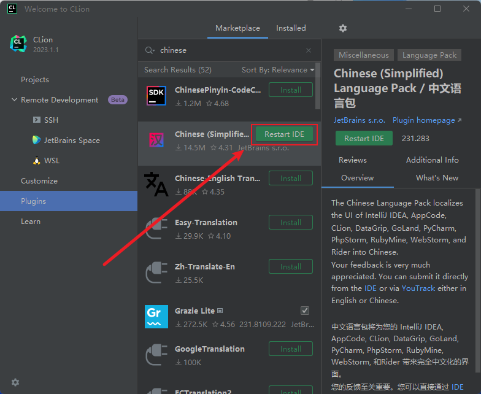481x394 pixels.
Task: Click the Miscellaneous tag
Action: pos(363,55)
